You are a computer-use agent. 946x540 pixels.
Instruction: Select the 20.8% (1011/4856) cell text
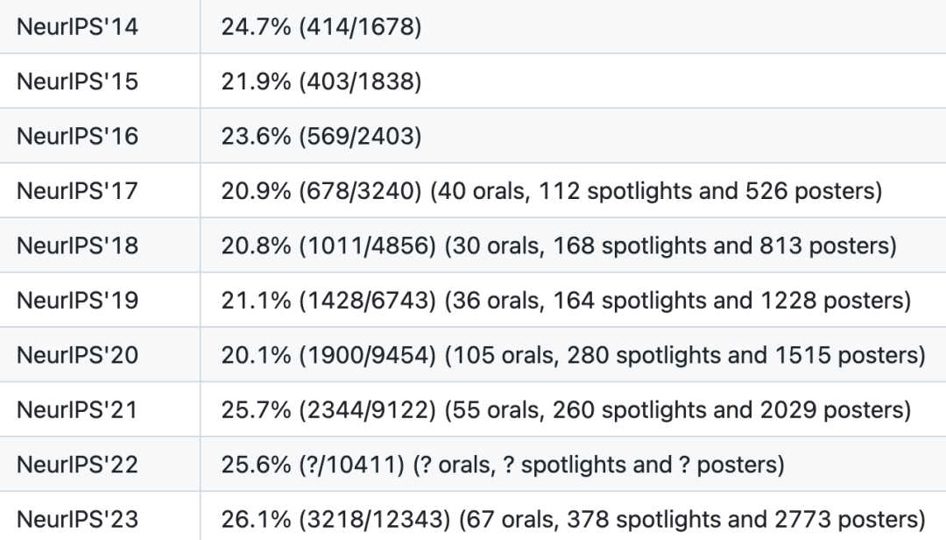[x=559, y=245]
